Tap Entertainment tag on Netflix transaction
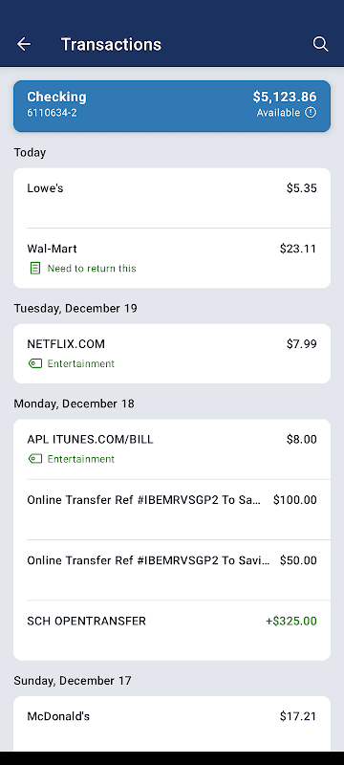Image resolution: width=344 pixels, height=765 pixels. tap(81, 363)
